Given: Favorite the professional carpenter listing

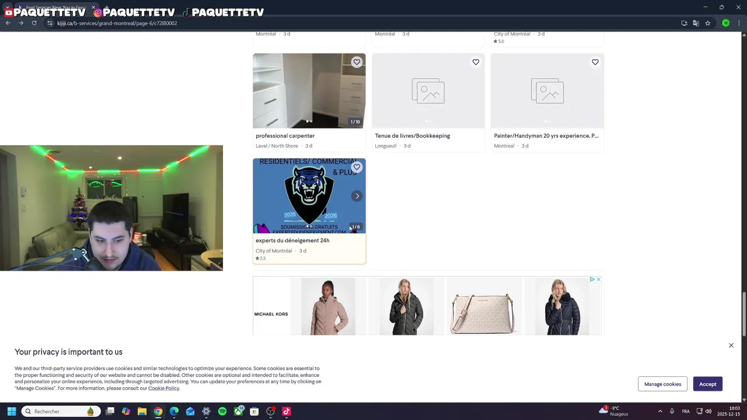Looking at the screenshot, I should (357, 62).
